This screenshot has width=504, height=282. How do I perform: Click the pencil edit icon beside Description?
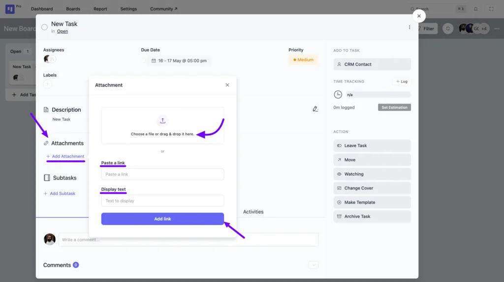tap(315, 109)
